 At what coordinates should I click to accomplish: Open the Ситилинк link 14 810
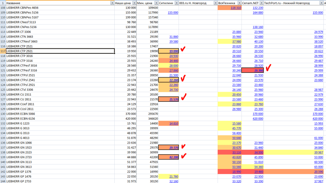[174, 123]
